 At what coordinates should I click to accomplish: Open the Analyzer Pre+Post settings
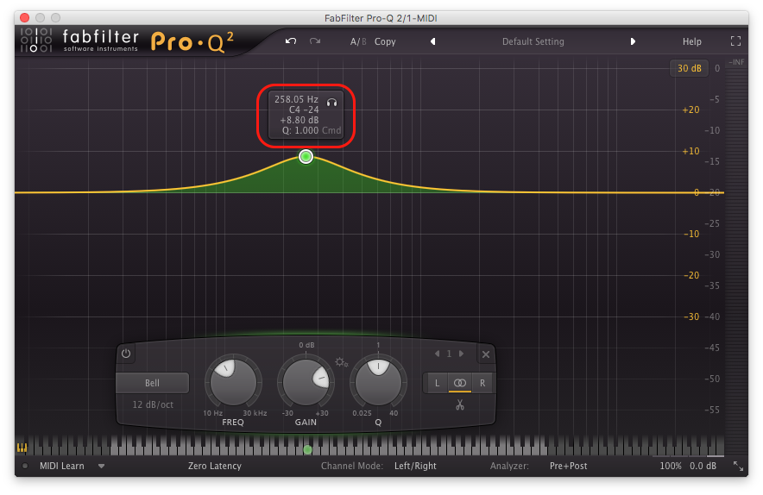click(x=568, y=466)
